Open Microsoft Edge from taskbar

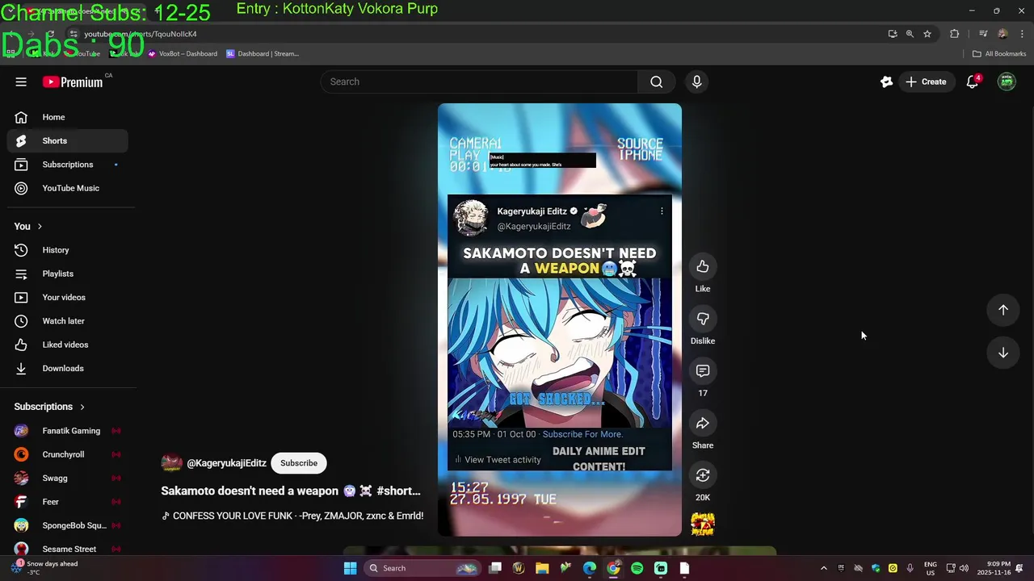pyautogui.click(x=590, y=568)
